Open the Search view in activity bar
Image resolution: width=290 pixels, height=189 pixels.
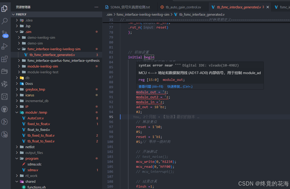4,21
